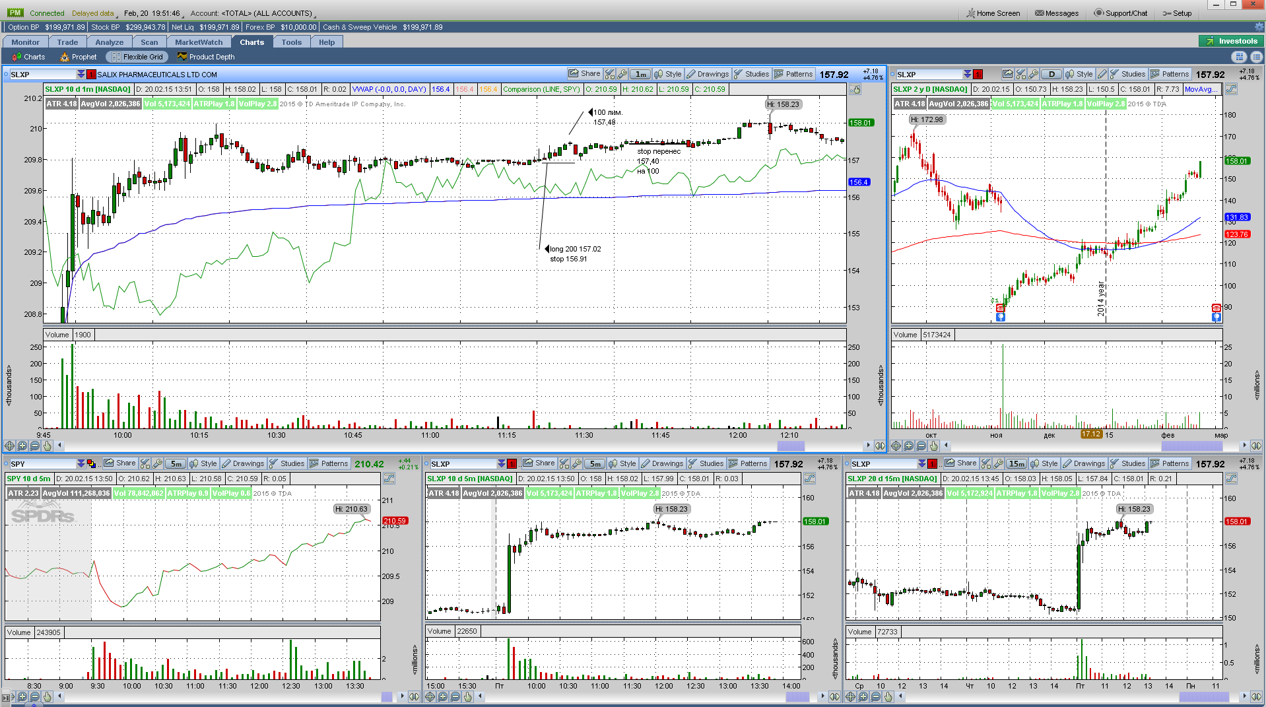1266x707 pixels.
Task: Open 5m timeframe selector in SPY chart
Action: (175, 464)
